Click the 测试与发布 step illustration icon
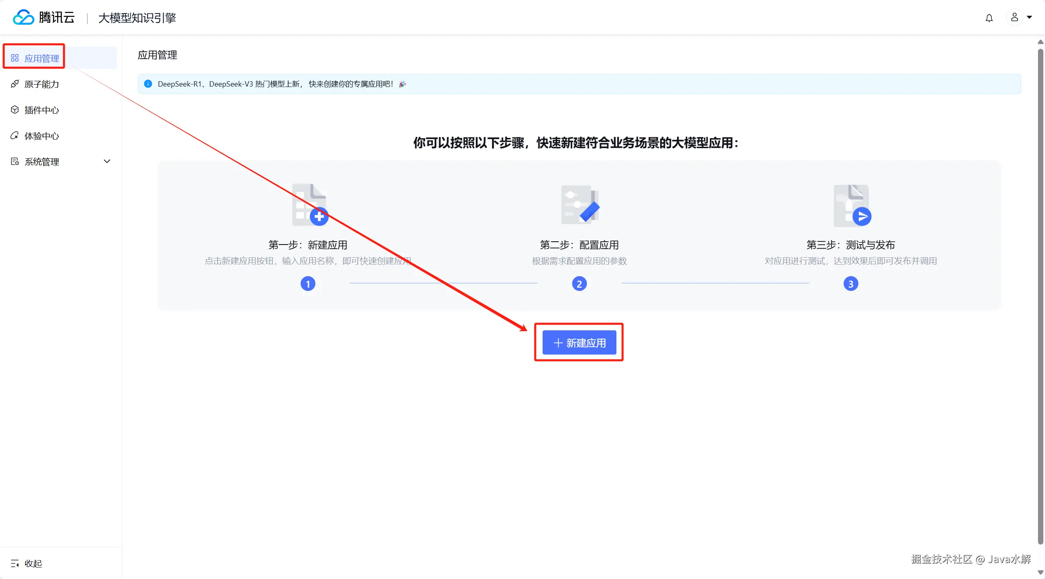The width and height of the screenshot is (1045, 579). pos(851,206)
